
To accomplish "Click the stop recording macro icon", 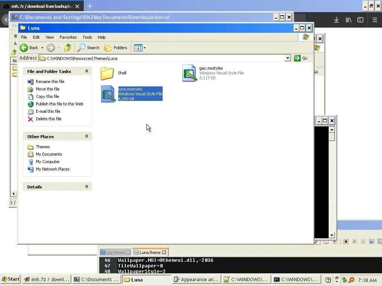I will [354, 241].
